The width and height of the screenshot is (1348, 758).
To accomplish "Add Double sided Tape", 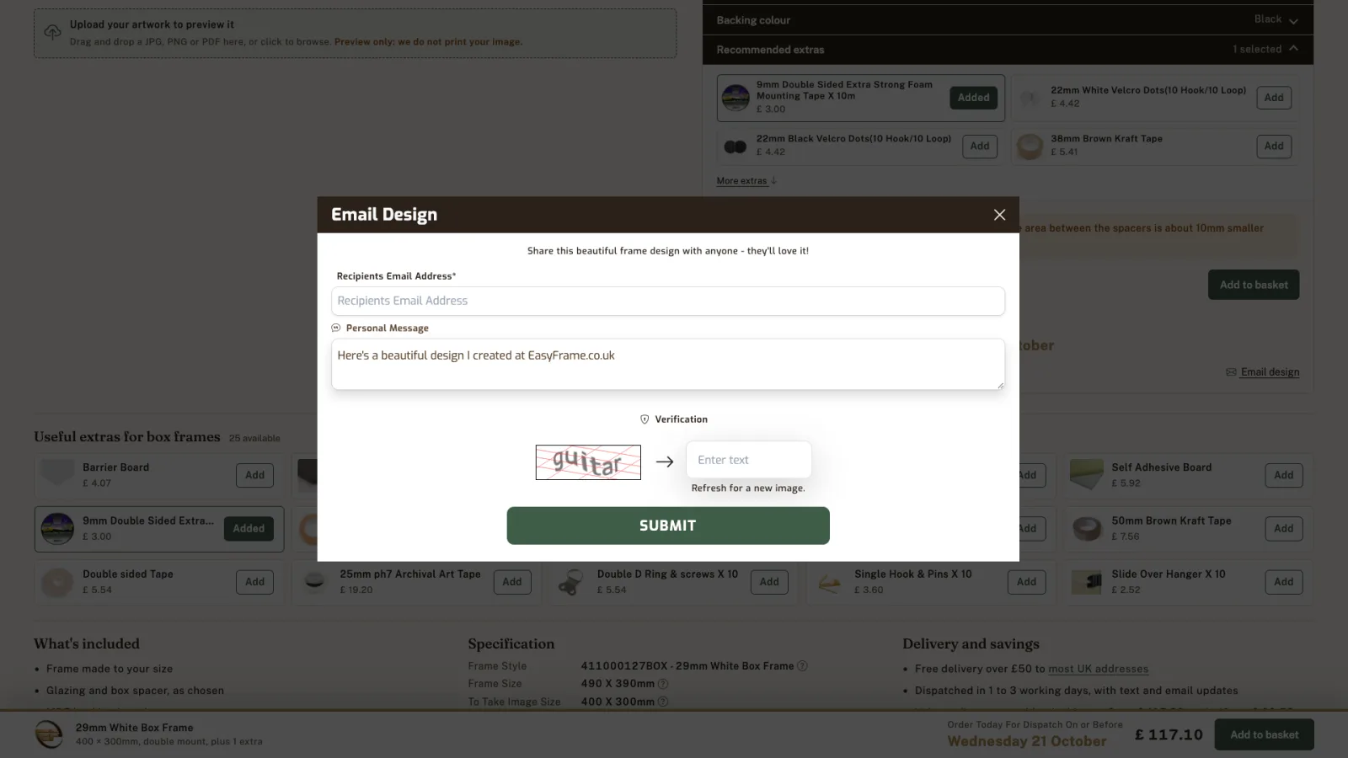I will coord(254,582).
